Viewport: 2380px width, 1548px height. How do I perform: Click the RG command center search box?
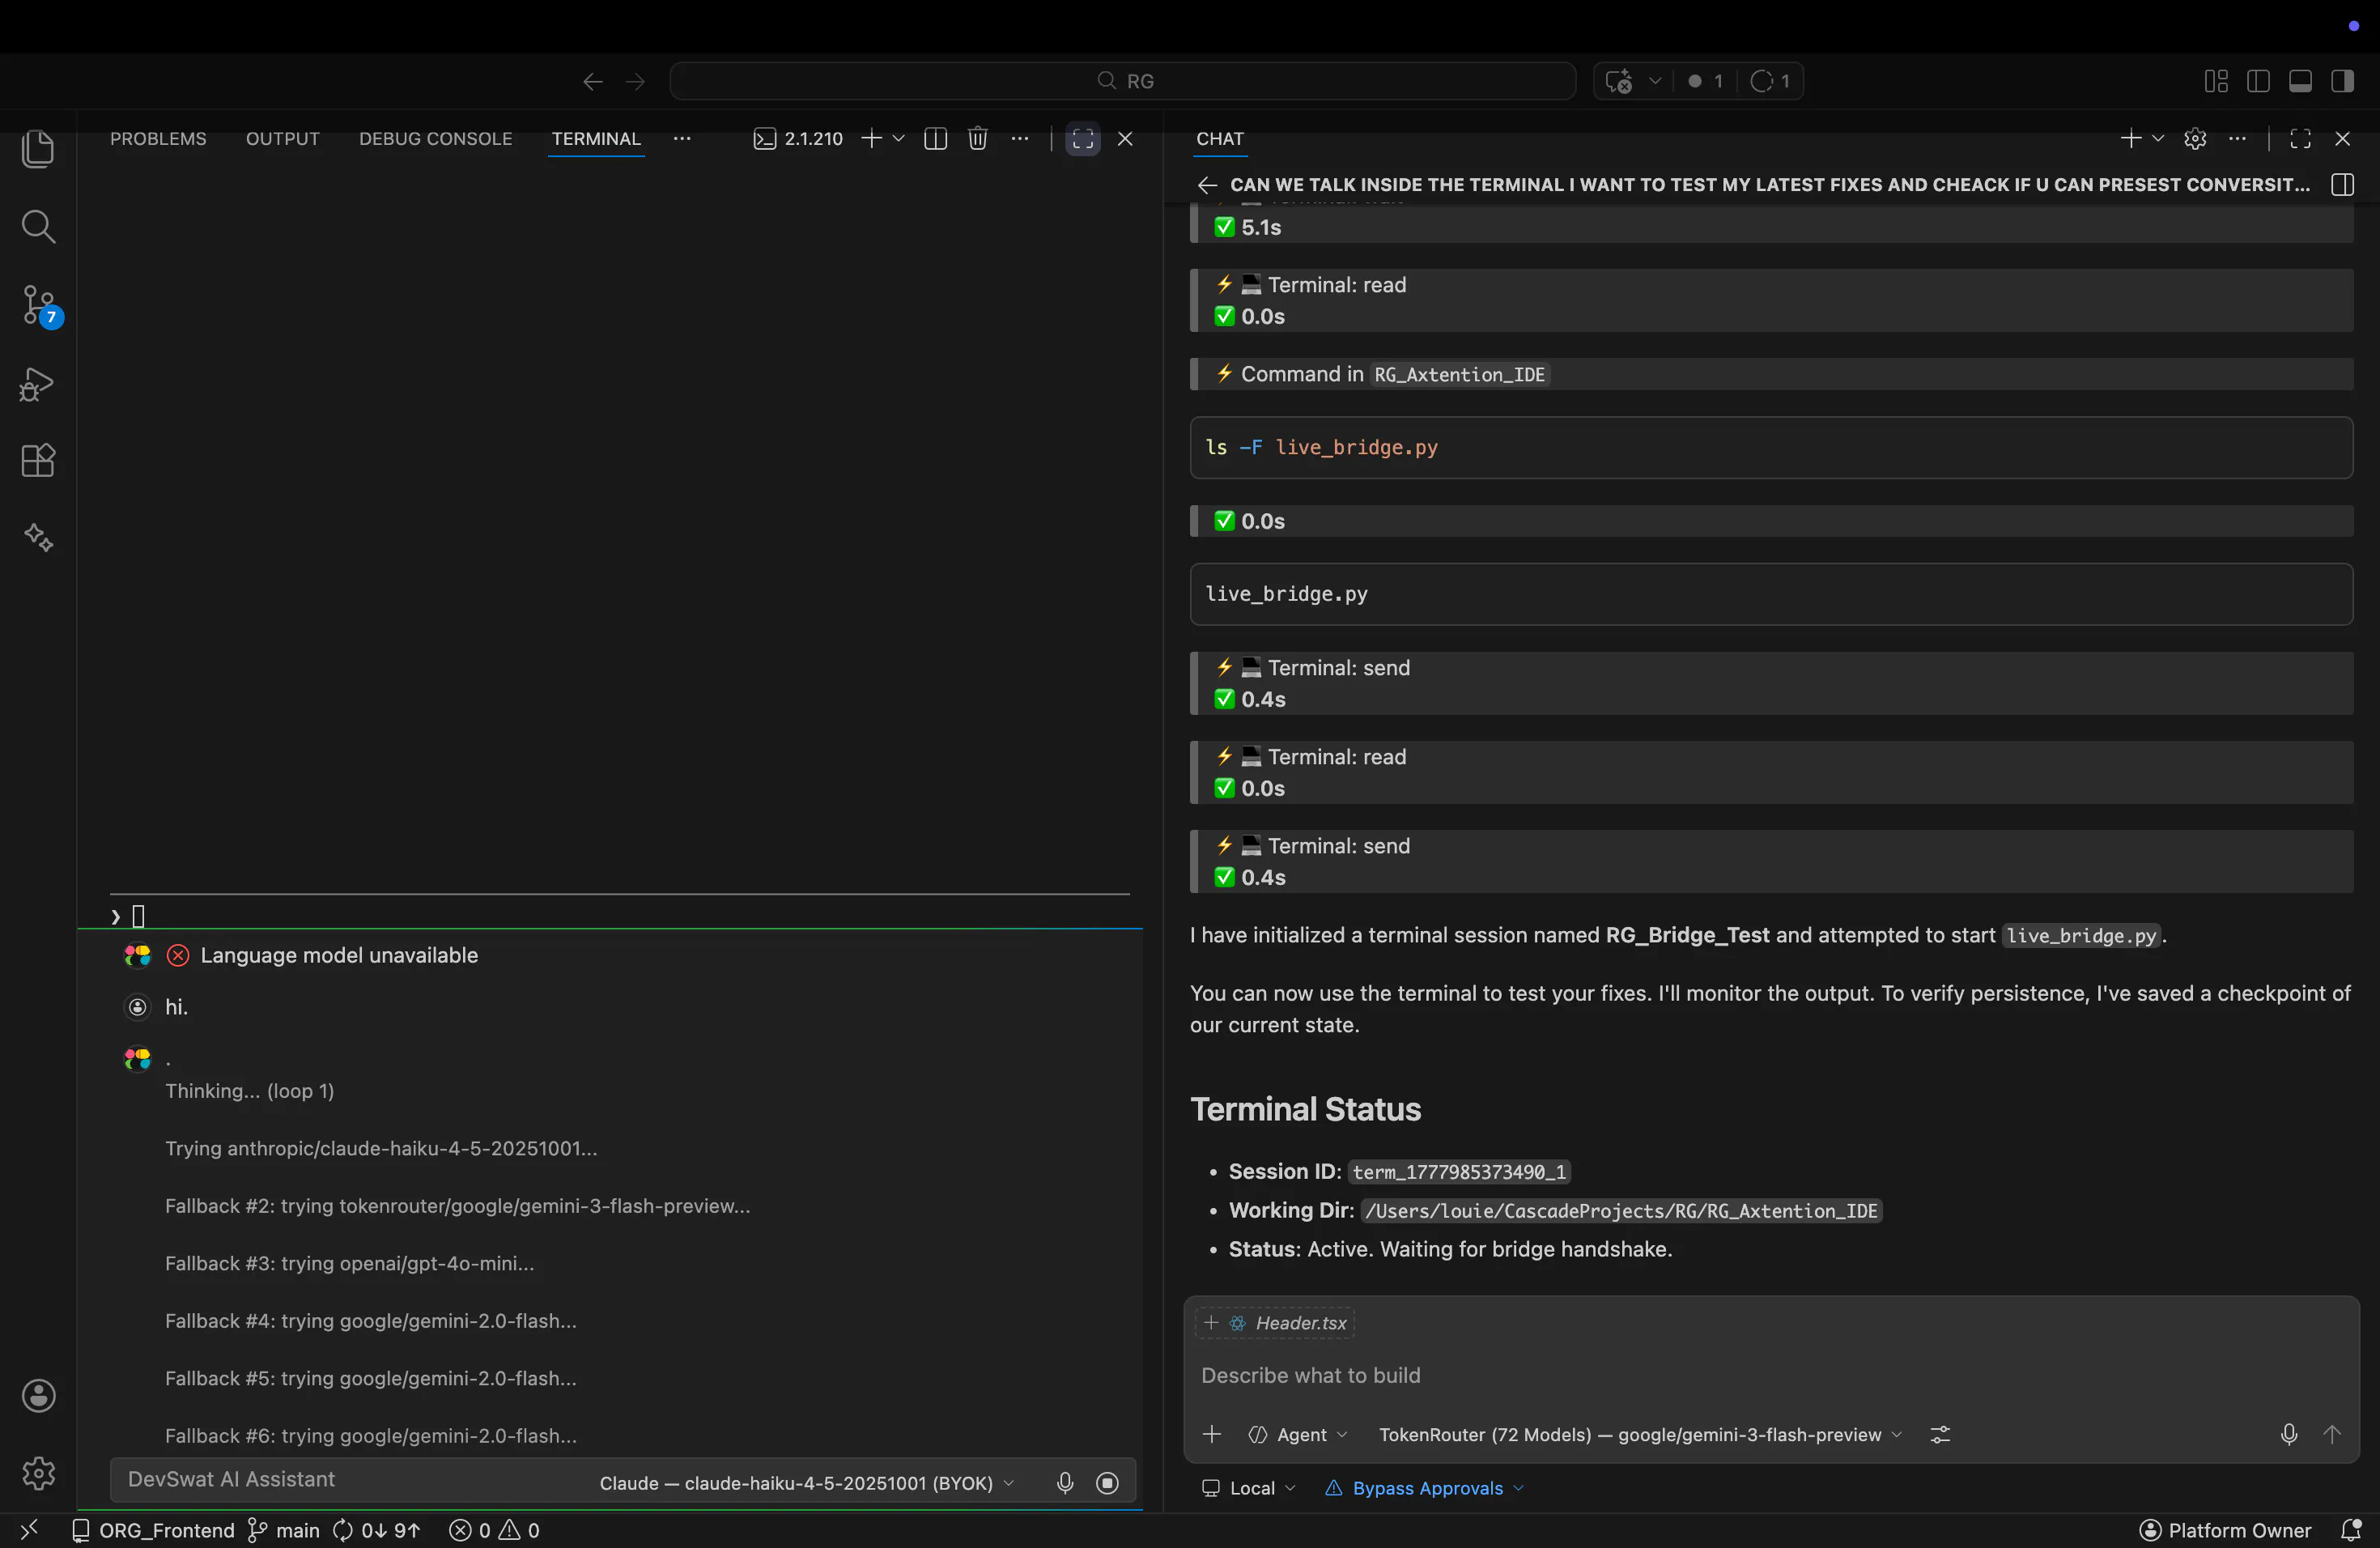pyautogui.click(x=1122, y=81)
